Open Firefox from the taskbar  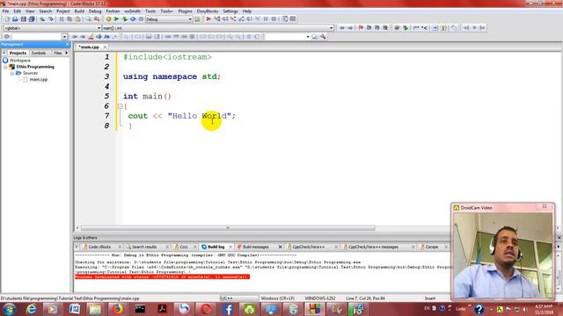[117, 309]
